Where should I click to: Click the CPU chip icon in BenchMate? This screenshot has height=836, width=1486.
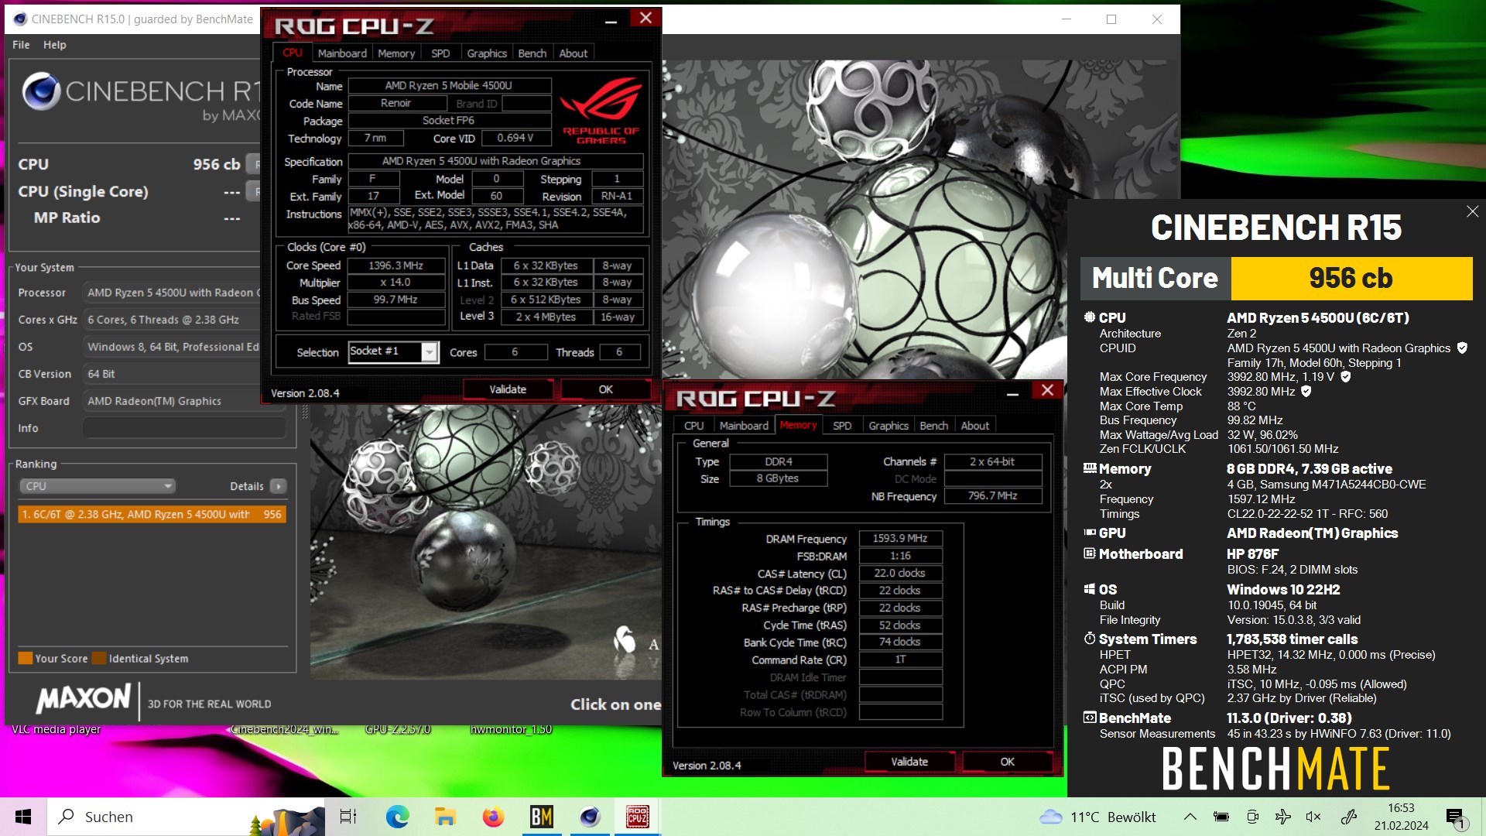pyautogui.click(x=1090, y=317)
